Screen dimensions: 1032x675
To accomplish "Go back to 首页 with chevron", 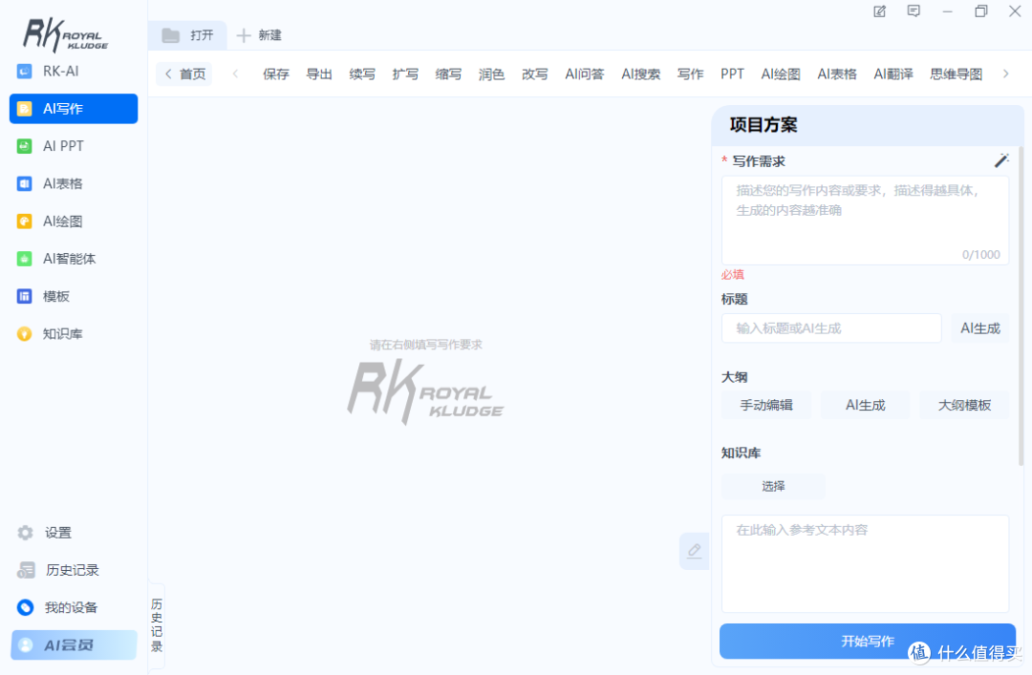I will 184,74.
